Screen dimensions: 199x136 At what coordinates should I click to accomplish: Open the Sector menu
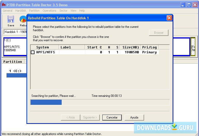(63, 11)
